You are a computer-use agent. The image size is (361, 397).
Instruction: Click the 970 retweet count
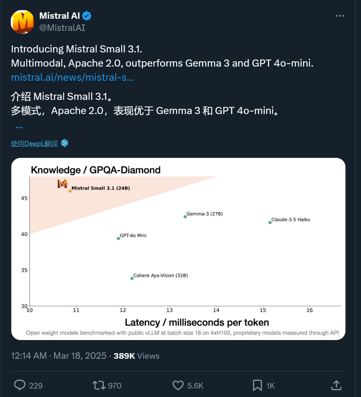click(x=115, y=386)
